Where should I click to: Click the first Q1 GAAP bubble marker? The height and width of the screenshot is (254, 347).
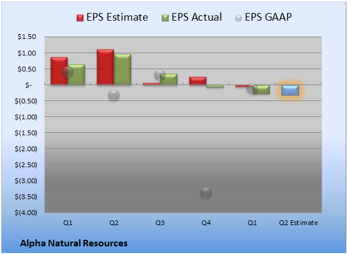(x=68, y=71)
